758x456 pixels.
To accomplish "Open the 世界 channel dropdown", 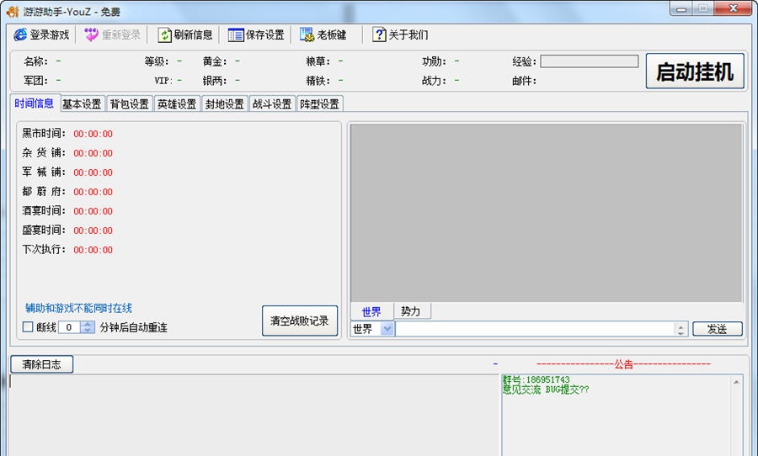I will (x=387, y=329).
